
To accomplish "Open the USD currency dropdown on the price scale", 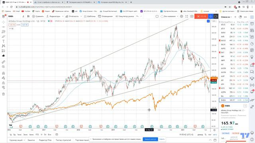I will 214,21.
